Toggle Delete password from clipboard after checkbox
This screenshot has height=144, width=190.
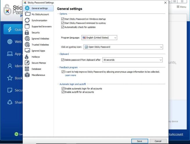tap(62, 60)
